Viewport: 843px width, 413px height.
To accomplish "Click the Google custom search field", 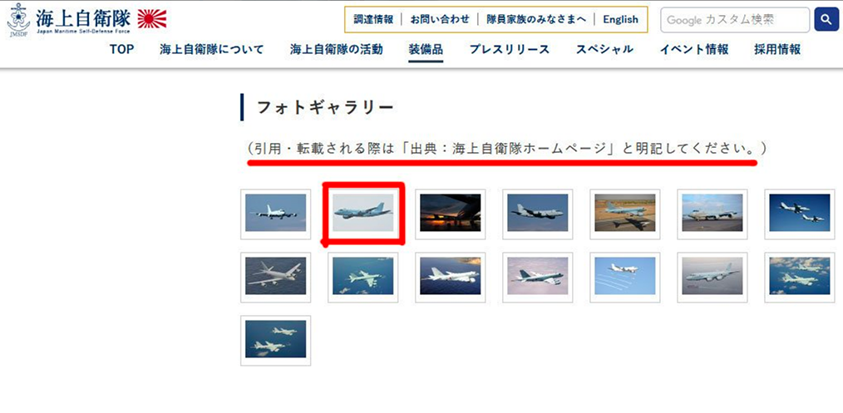I will [735, 20].
